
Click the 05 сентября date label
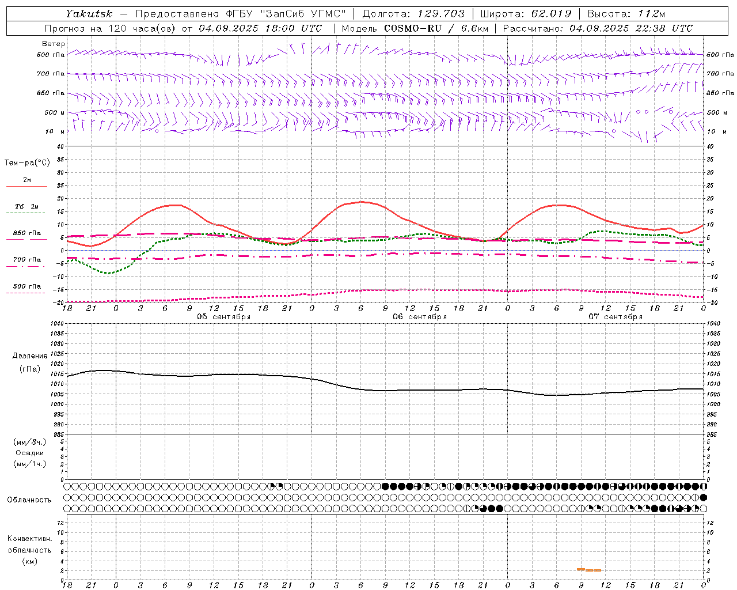tap(224, 317)
